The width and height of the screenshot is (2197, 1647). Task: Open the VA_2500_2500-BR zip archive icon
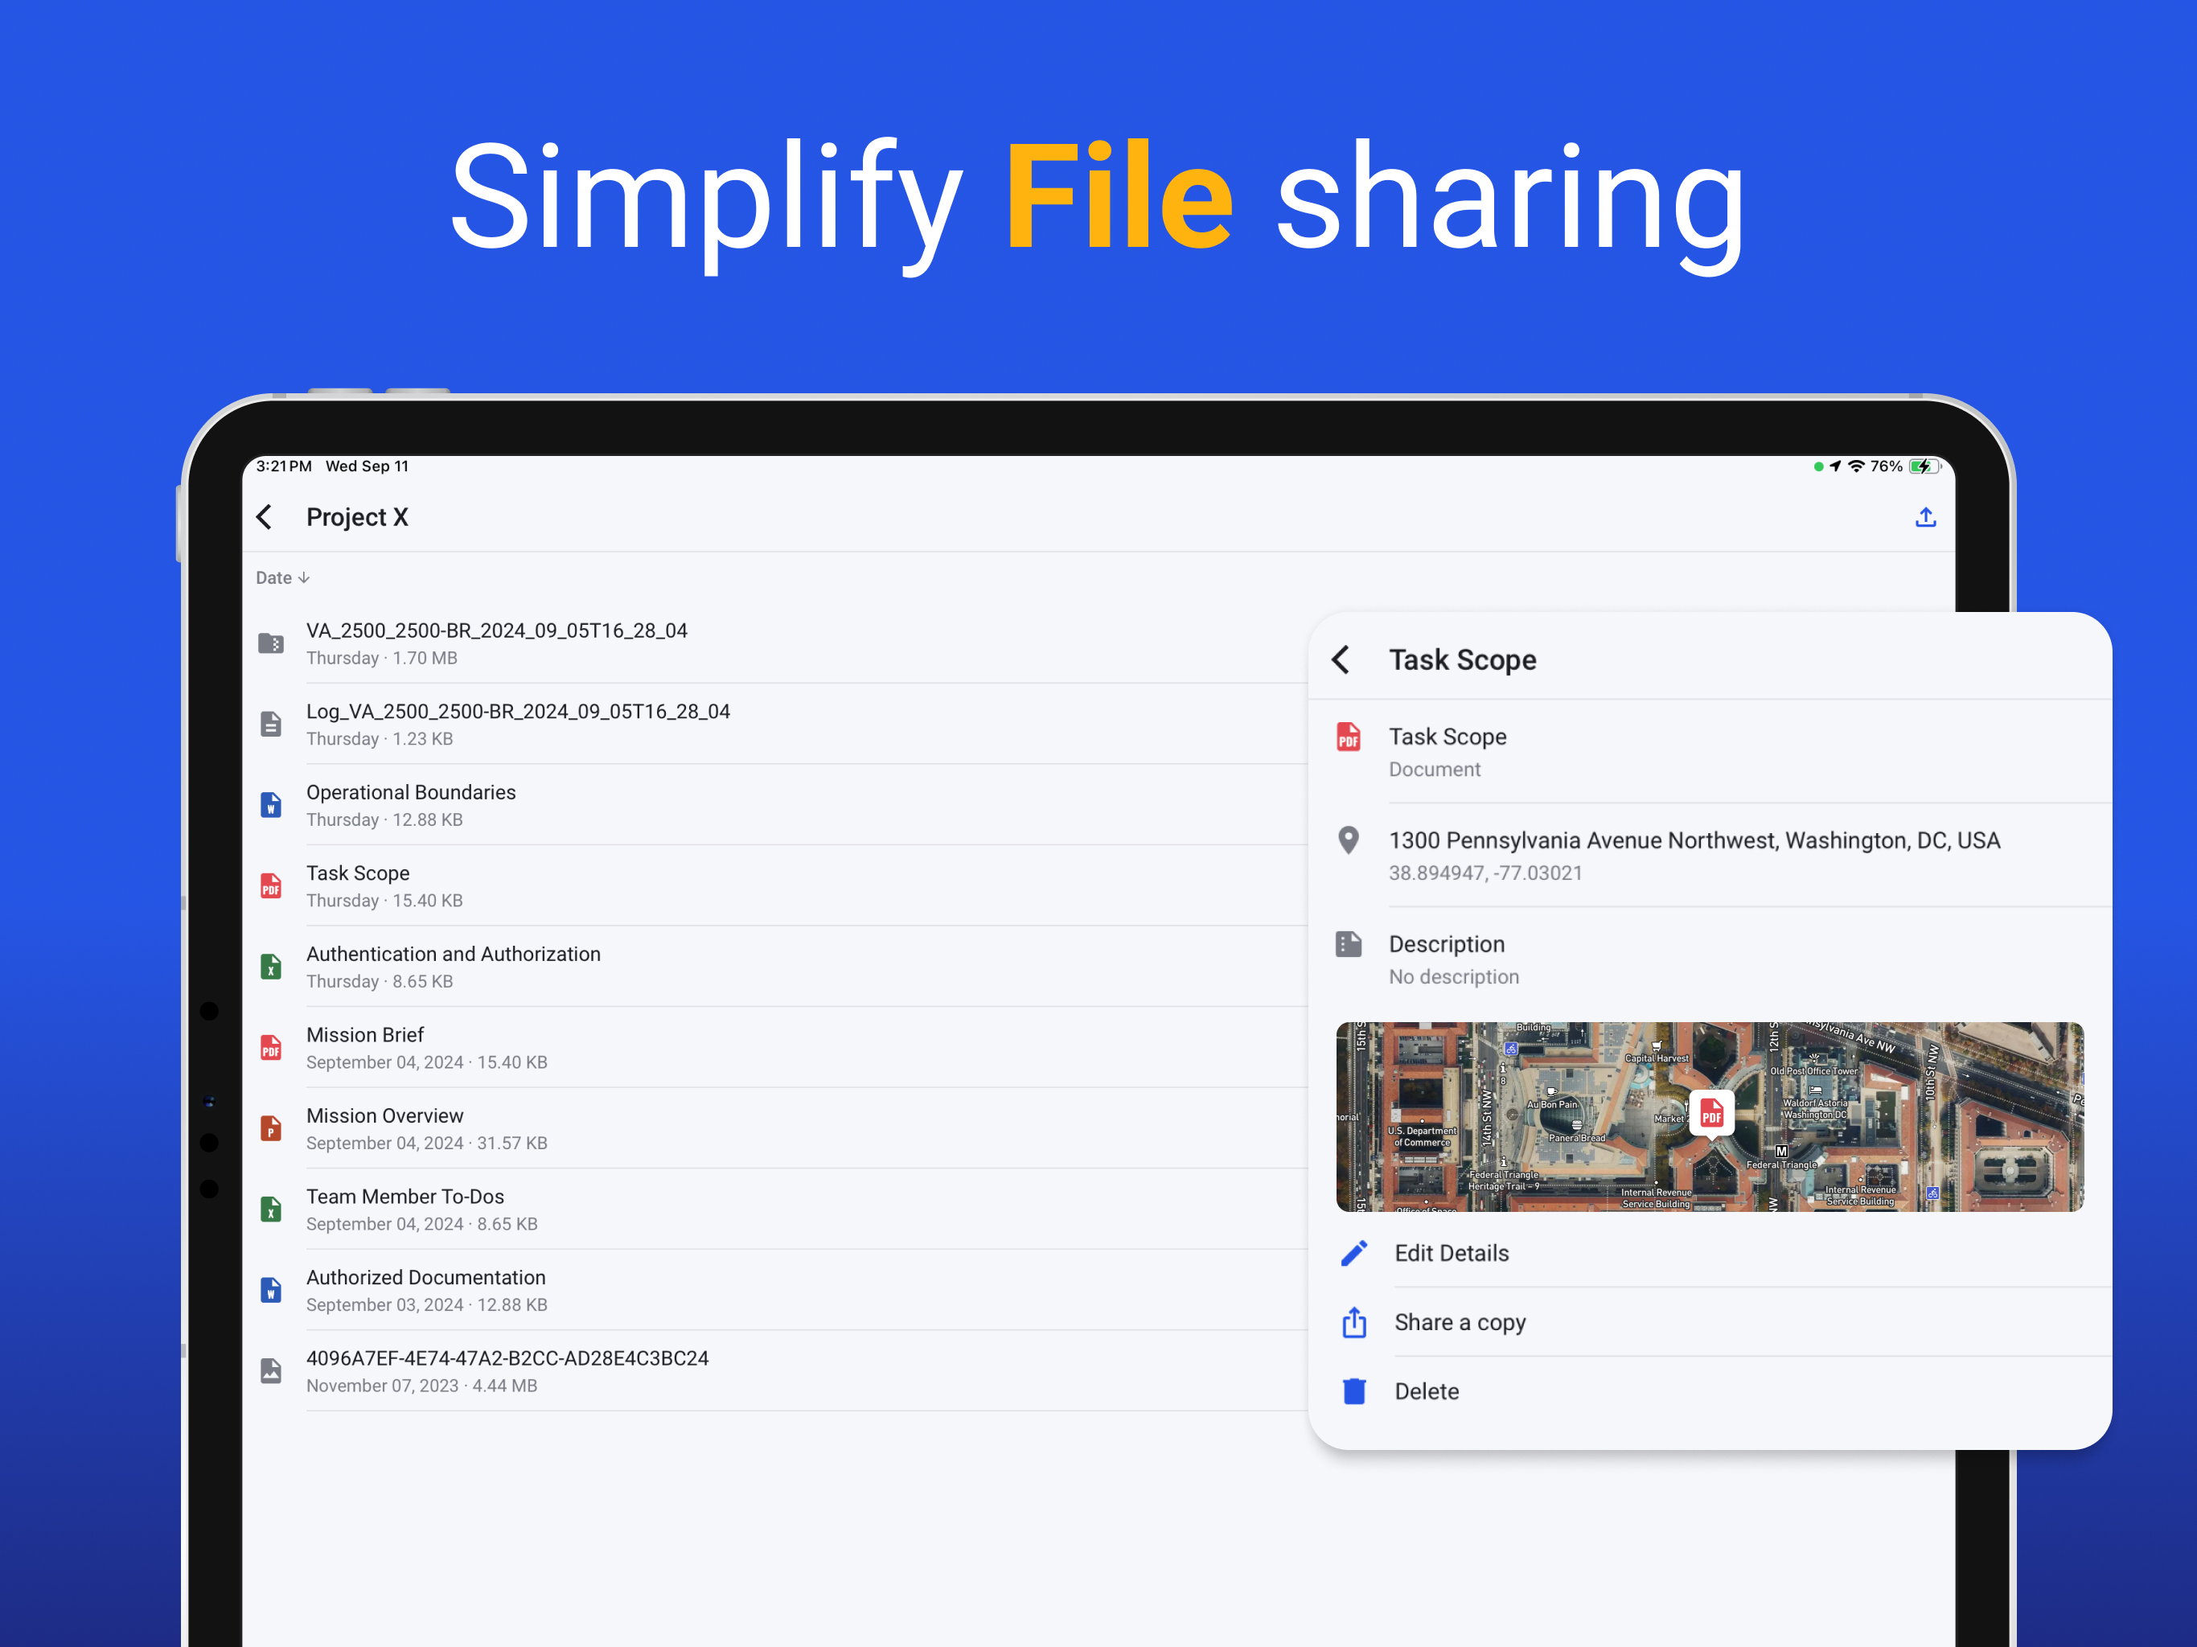tap(271, 643)
